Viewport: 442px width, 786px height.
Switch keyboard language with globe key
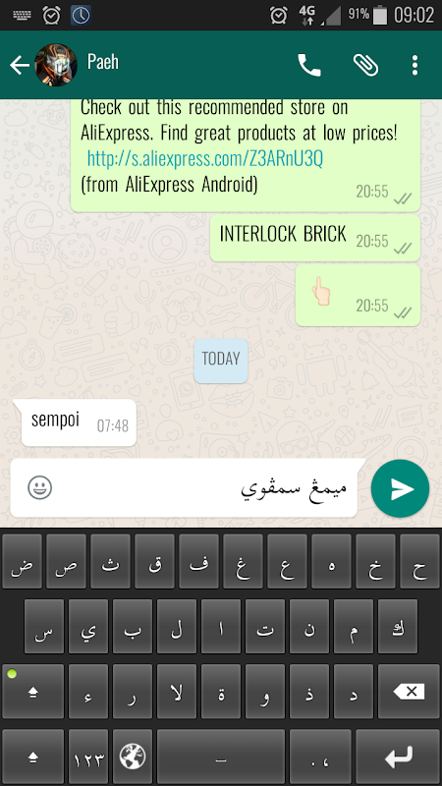coord(133,756)
